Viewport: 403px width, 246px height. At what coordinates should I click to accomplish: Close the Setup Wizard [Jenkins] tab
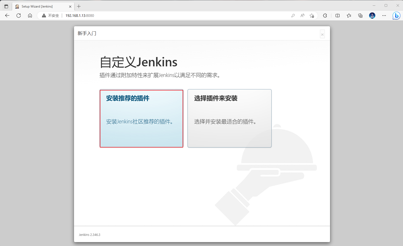pos(70,6)
